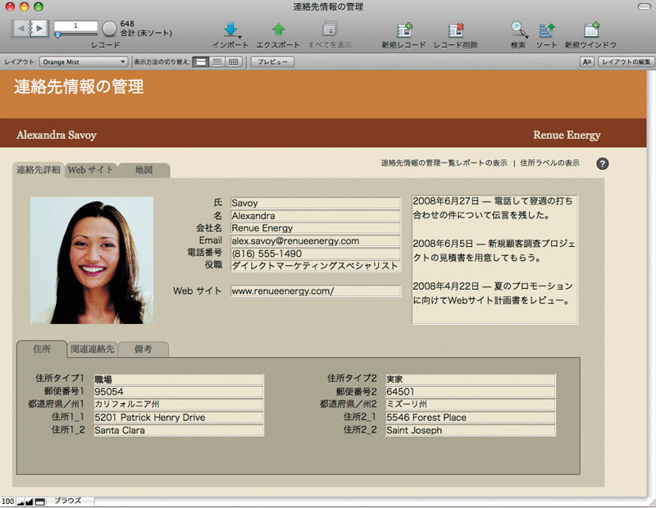Click the help question mark icon
Viewport: 656px width, 508px height.
pyautogui.click(x=603, y=163)
